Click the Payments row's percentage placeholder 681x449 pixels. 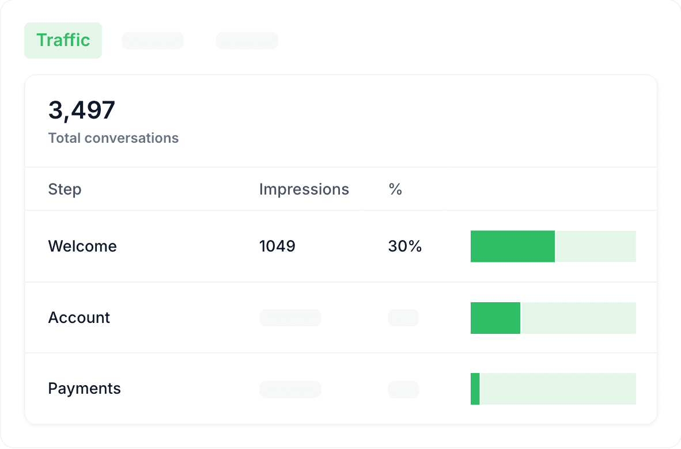[x=403, y=389]
